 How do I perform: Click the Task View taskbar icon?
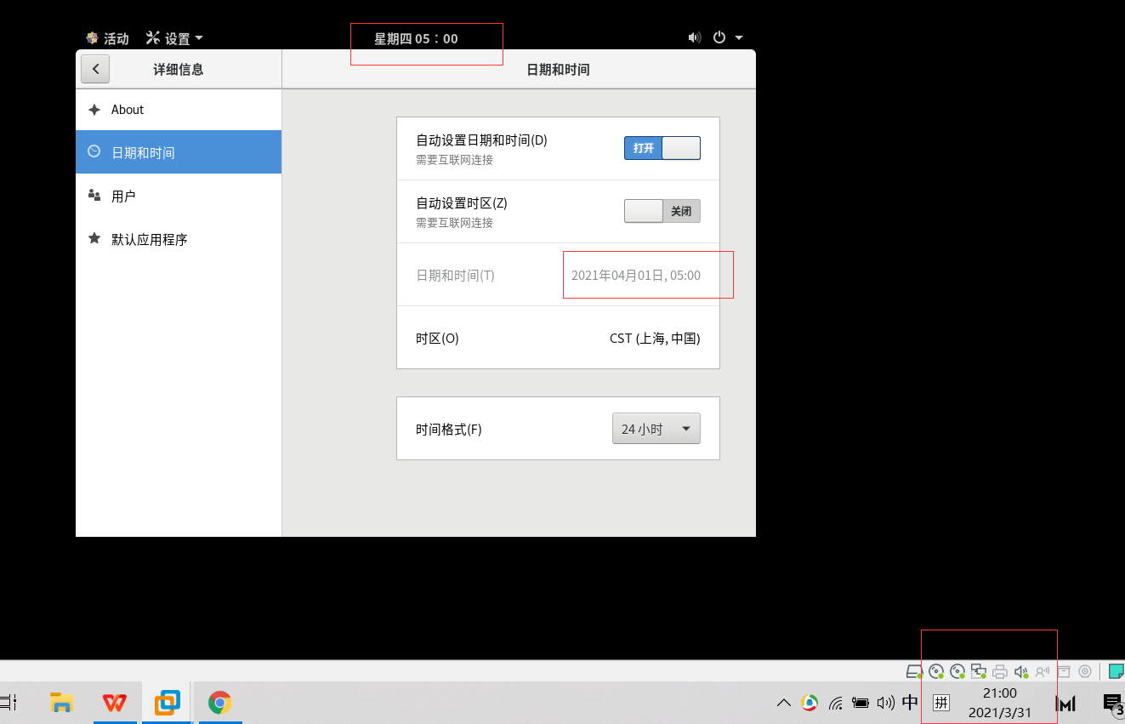tap(9, 703)
